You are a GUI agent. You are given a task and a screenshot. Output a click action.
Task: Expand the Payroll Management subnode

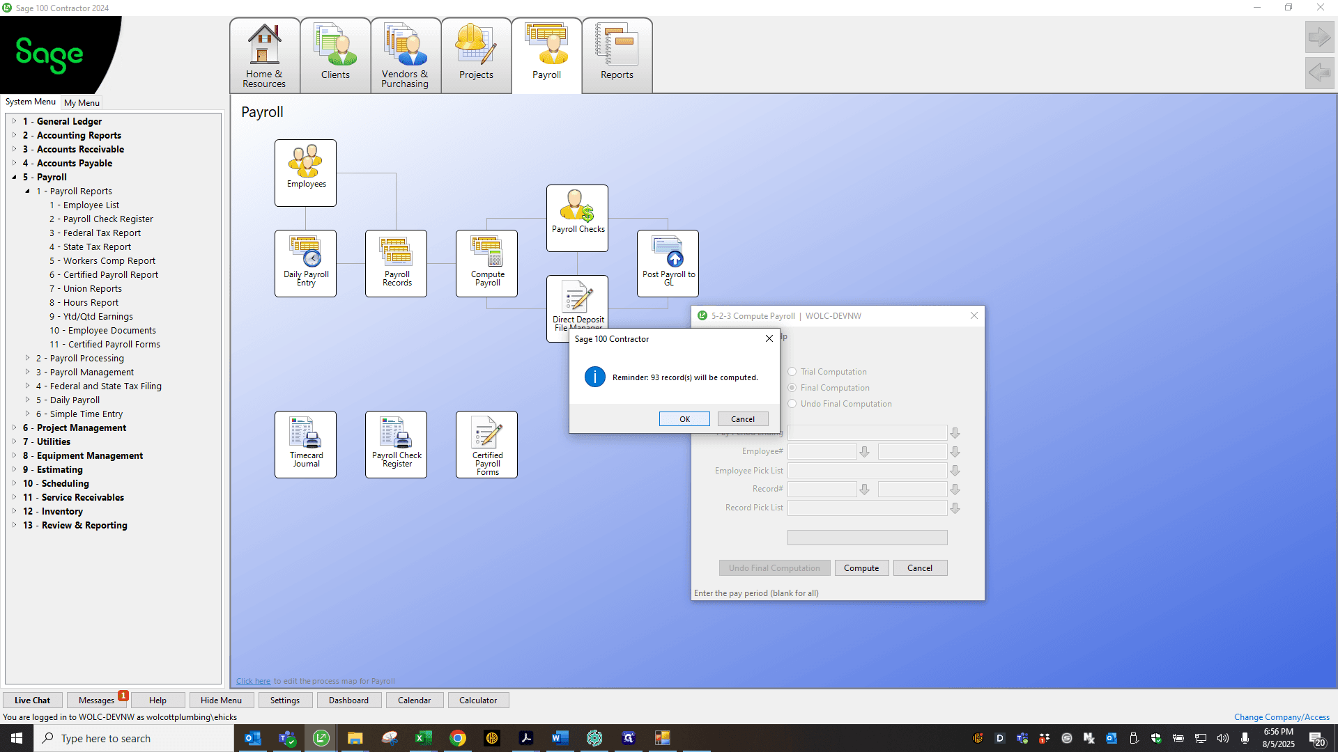[27, 372]
